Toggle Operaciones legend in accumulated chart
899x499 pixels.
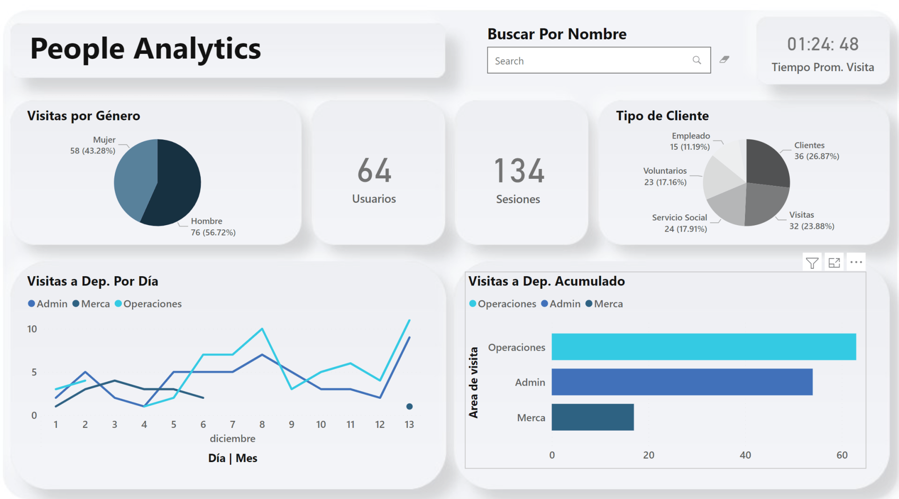(503, 303)
